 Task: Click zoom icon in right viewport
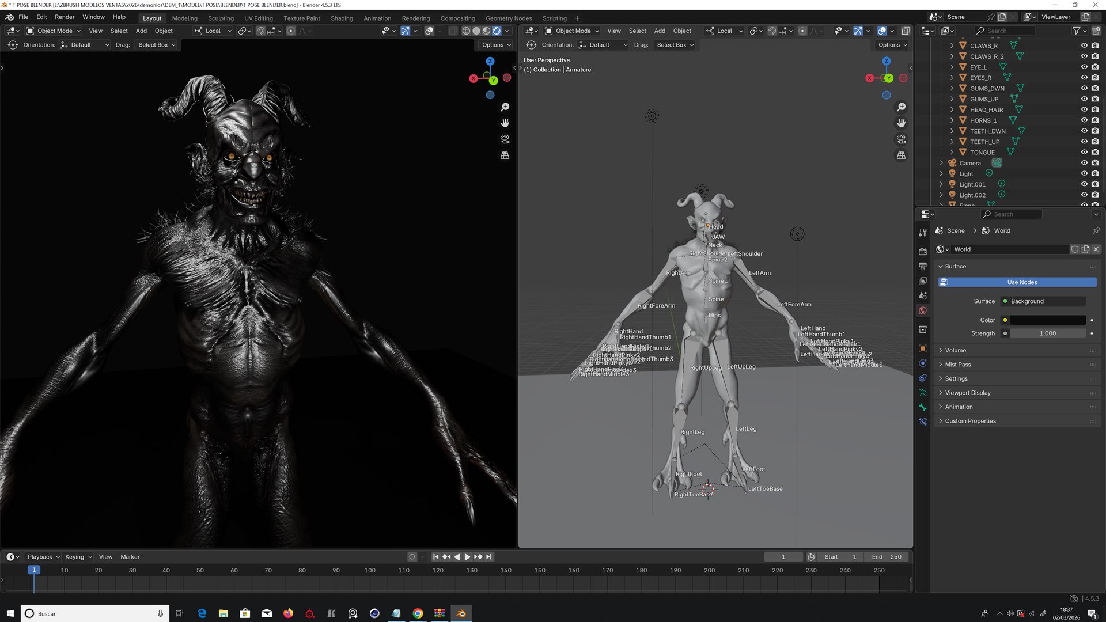click(x=902, y=107)
